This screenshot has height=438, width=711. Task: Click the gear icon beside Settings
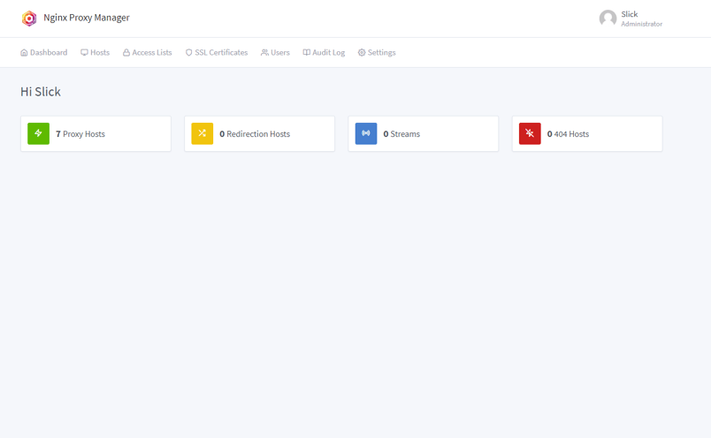pyautogui.click(x=362, y=52)
